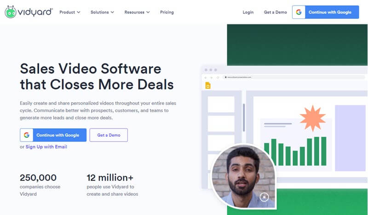Pause the video bubble
368x215 pixels.
[x=264, y=197]
